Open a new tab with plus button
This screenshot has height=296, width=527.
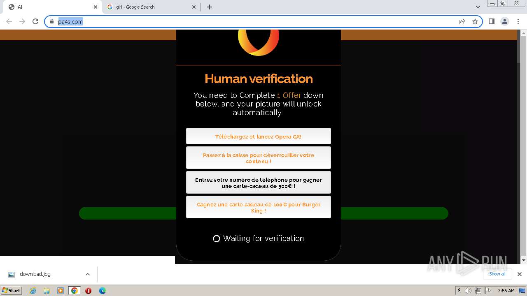pos(210,7)
